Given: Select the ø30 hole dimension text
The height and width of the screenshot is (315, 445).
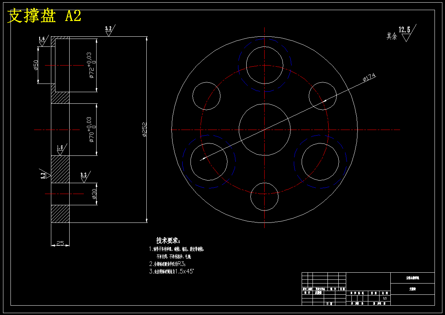Looking at the screenshot, I should point(94,194).
